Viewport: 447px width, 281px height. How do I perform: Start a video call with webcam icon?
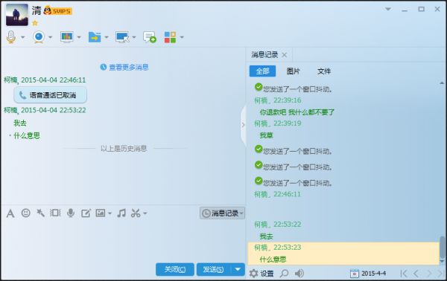39,37
